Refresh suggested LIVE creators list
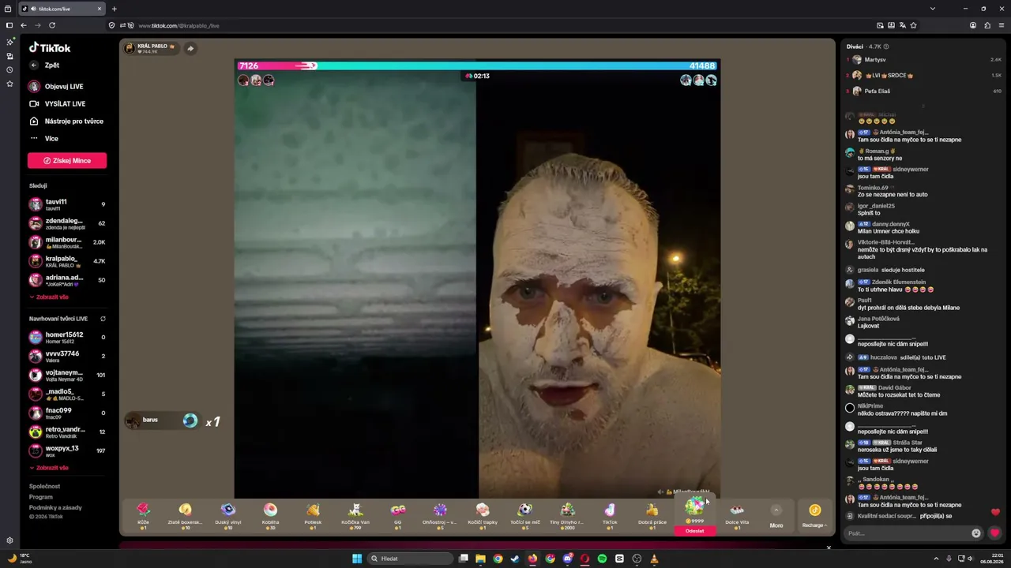 pyautogui.click(x=103, y=319)
